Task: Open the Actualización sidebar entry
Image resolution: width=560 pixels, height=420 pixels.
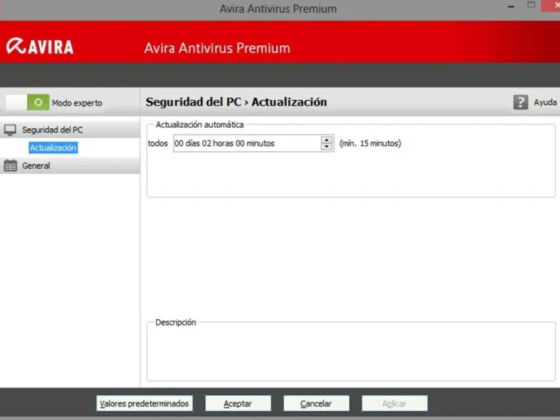Action: (x=53, y=148)
